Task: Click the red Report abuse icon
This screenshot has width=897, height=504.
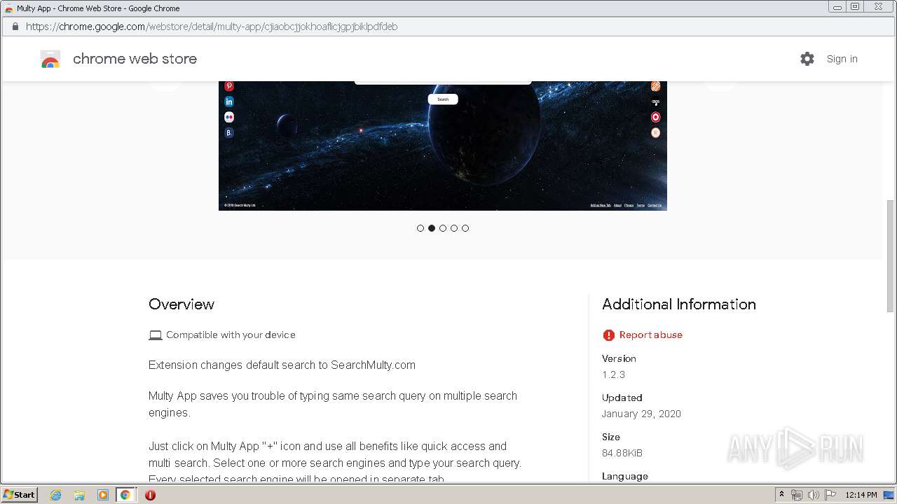Action: coord(608,335)
